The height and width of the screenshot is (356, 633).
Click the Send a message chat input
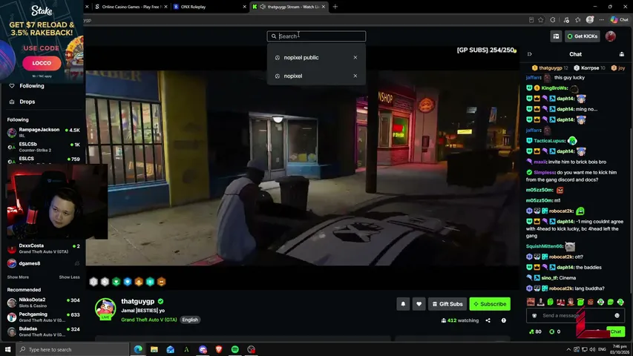pyautogui.click(x=576, y=316)
